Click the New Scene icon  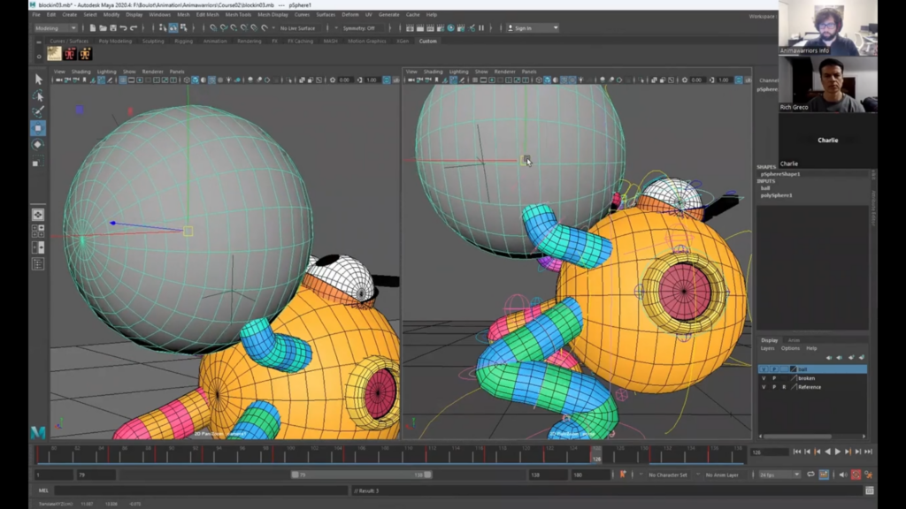[x=92, y=27]
